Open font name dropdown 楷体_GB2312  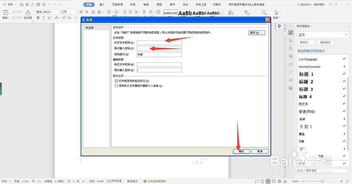click(60, 12)
